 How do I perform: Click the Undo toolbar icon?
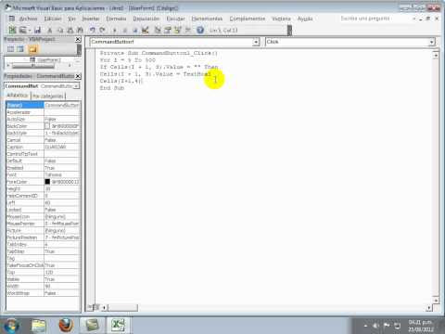pyautogui.click(x=92, y=31)
